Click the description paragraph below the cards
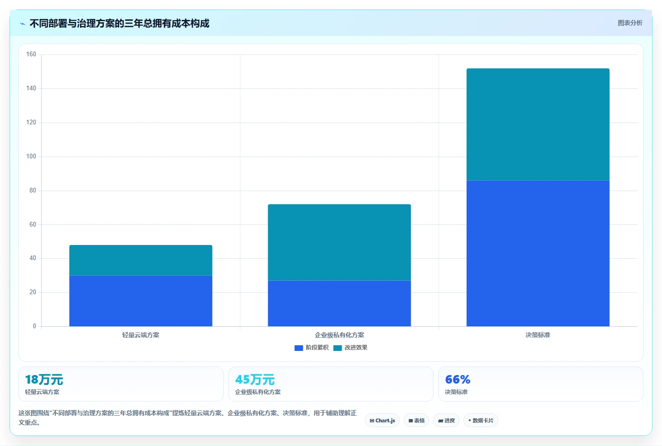Screen dimensions: 662x446 point(188,418)
